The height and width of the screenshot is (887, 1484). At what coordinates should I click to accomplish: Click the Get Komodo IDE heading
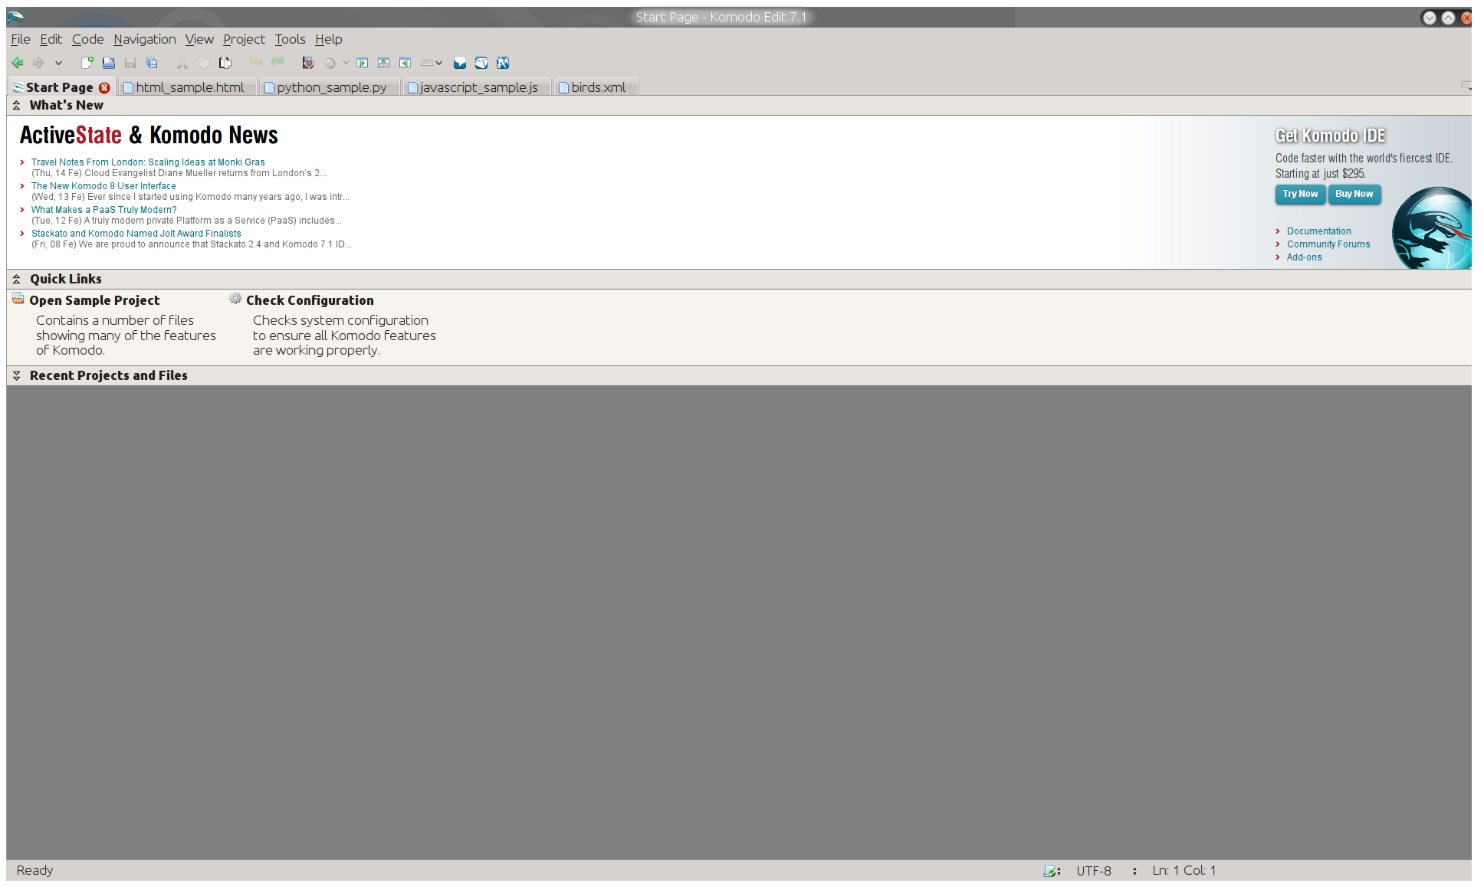click(x=1330, y=136)
